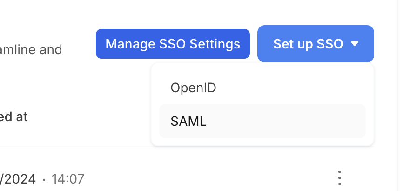This screenshot has width=417, height=191.
Task: Open the three-dot row actions menu
Action: tap(340, 177)
